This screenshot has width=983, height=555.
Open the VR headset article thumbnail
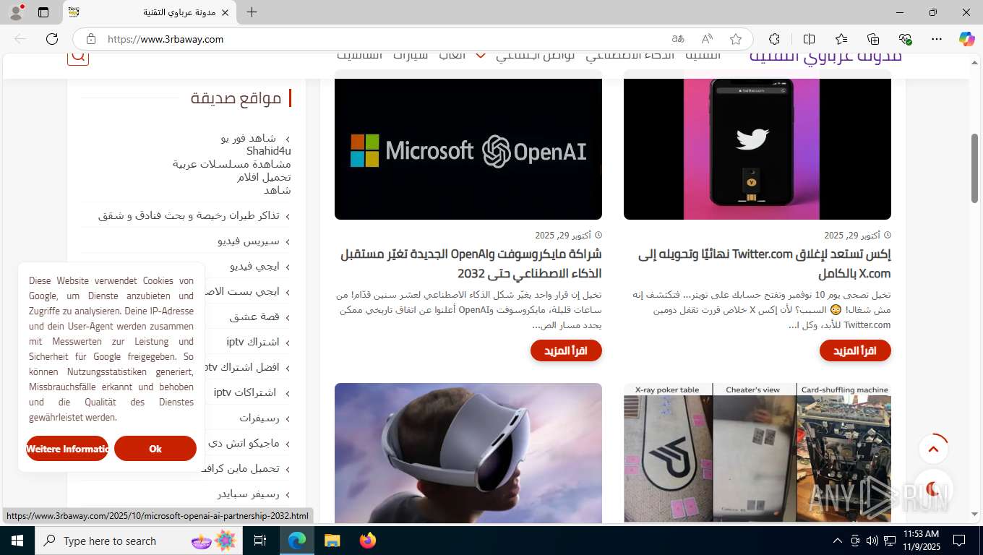[468, 453]
